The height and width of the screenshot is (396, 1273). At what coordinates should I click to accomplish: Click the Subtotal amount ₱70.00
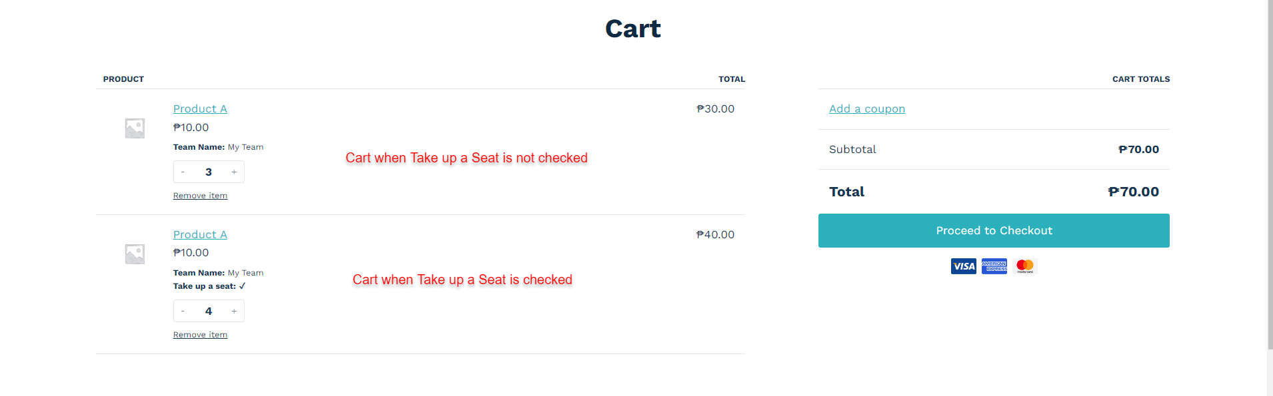click(x=1138, y=149)
